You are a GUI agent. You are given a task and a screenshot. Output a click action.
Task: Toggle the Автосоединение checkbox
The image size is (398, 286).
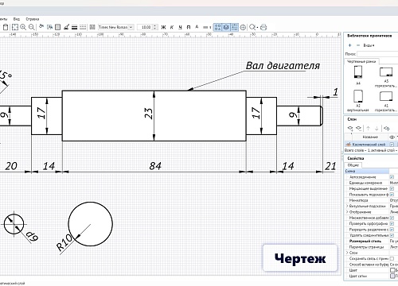pos(392,177)
